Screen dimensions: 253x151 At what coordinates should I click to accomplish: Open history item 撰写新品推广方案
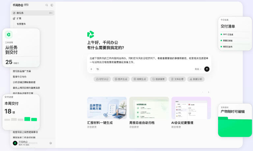(22, 71)
